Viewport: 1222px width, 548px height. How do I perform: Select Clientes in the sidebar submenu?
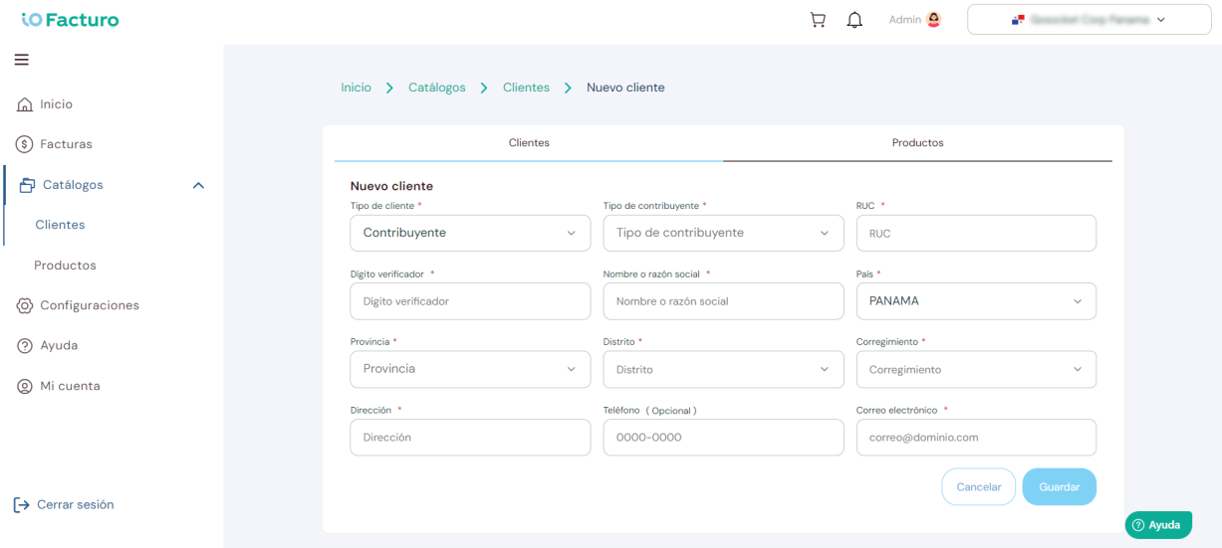coord(60,225)
